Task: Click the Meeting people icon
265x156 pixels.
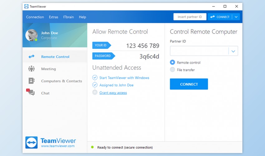Action: (31, 69)
